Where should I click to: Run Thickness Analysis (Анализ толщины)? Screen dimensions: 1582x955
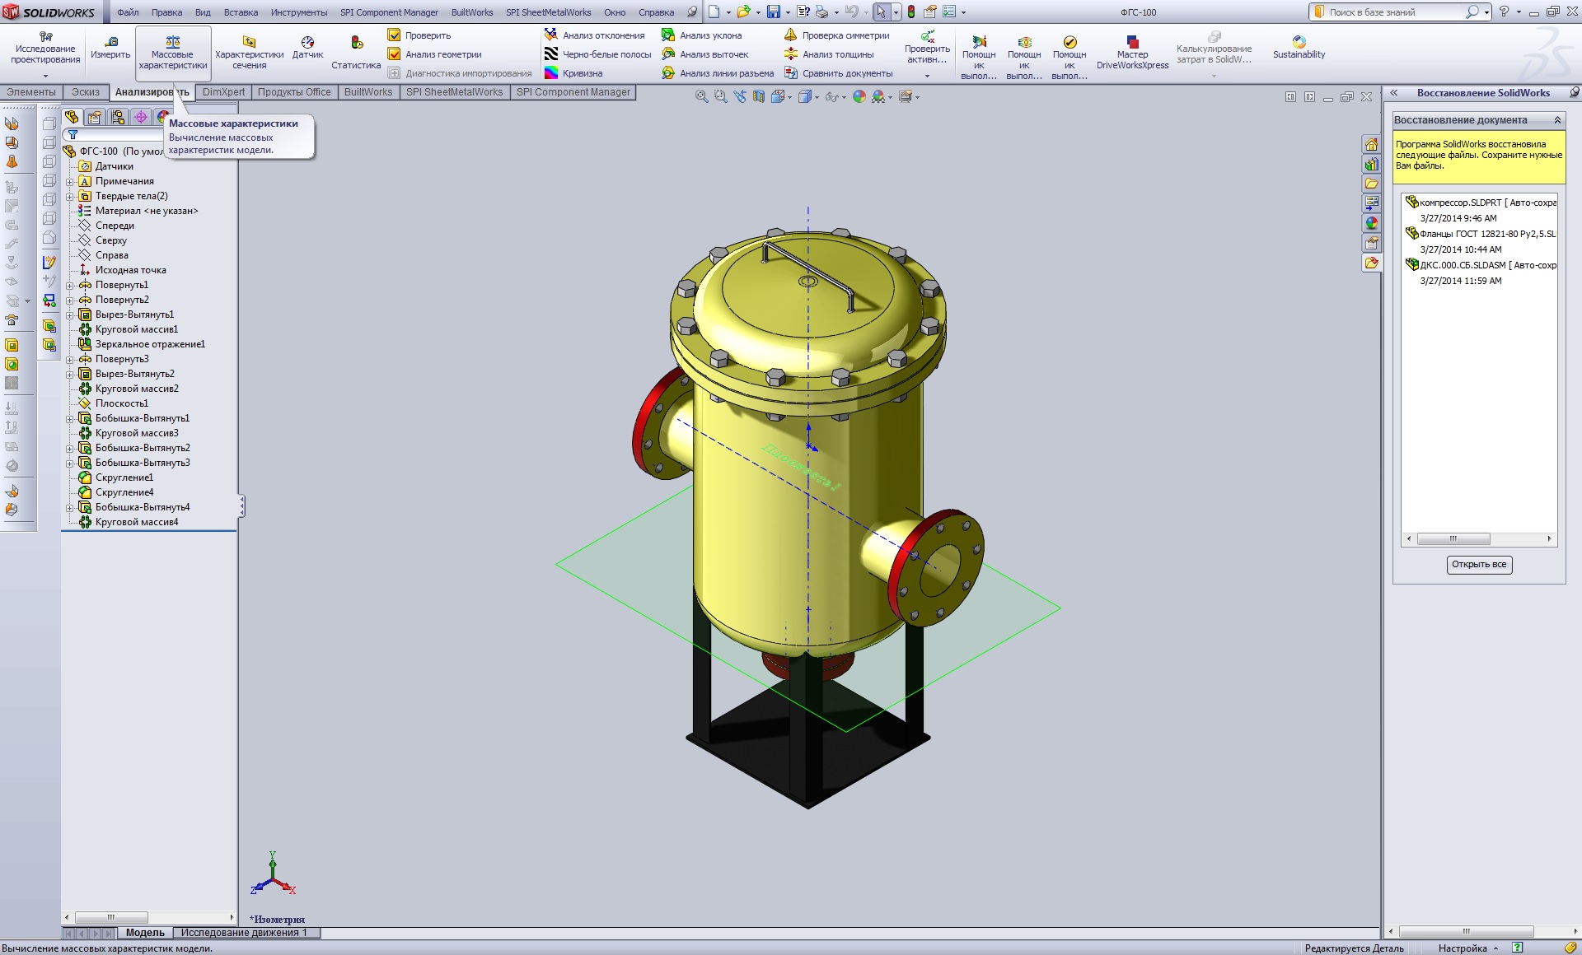[x=828, y=54]
